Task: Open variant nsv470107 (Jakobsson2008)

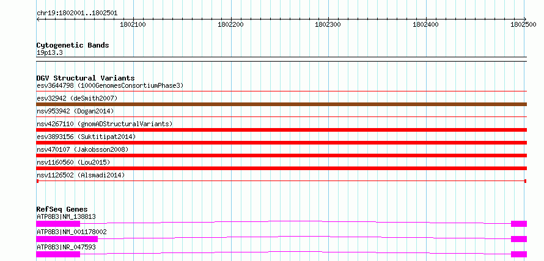Action: tap(83, 149)
